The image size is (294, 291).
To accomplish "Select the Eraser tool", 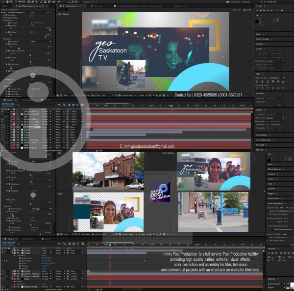I will pos(49,1).
